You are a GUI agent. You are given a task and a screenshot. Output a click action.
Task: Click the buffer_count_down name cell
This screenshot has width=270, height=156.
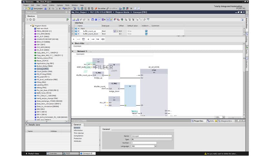point(90,34)
